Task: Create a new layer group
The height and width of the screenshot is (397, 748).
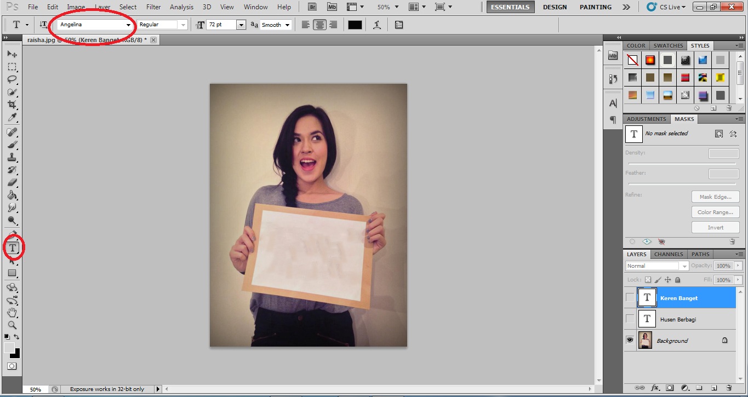Action: click(699, 388)
